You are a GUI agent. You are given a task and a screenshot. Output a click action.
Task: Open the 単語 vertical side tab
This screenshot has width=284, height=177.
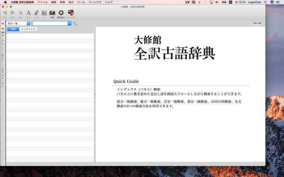point(3,81)
